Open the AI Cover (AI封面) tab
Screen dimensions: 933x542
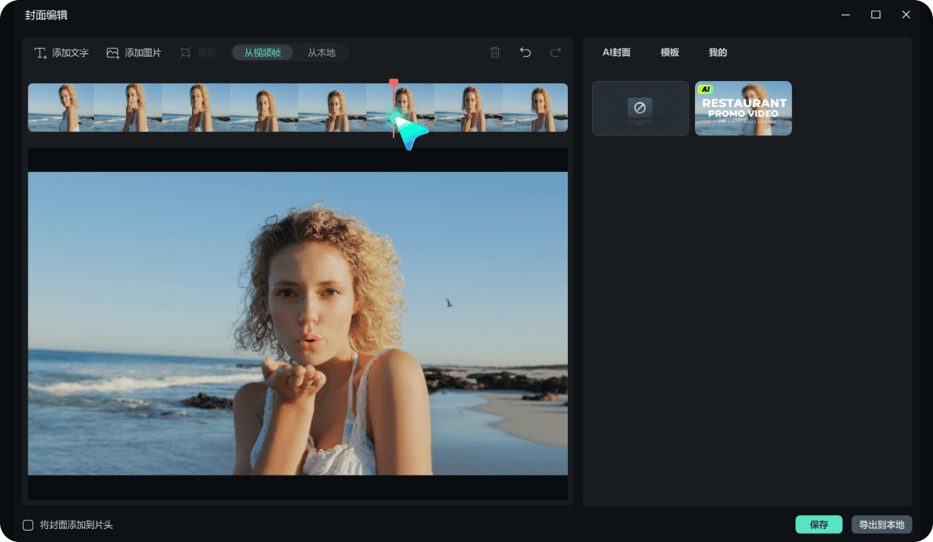(x=616, y=53)
